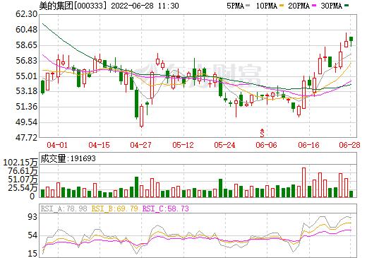This screenshot has height=258, width=367.
Task: Click the RSI_B:69.79 indicator label
Action: coord(114,209)
